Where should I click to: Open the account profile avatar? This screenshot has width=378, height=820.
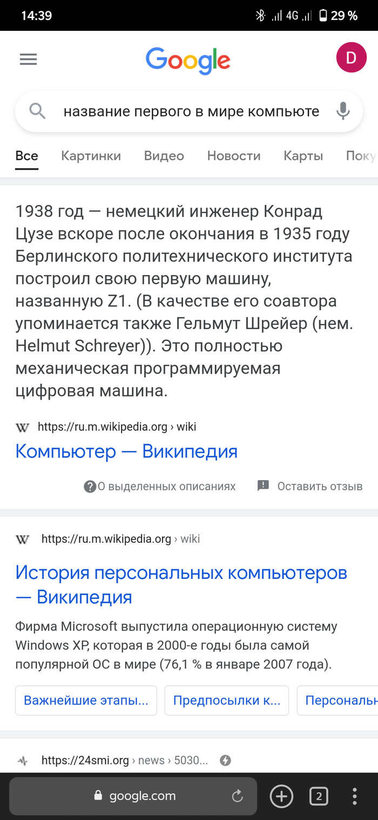[351, 58]
